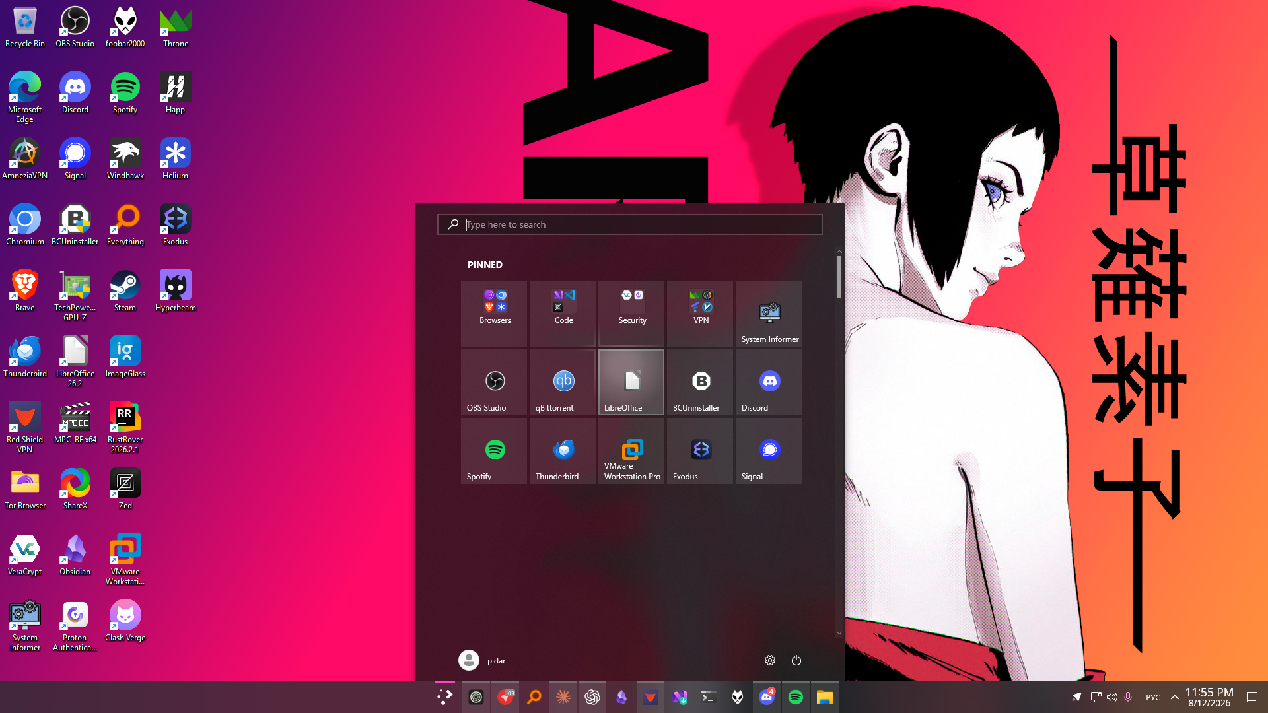Click the Start menu search box
This screenshot has width=1268, height=713.
pos(630,224)
